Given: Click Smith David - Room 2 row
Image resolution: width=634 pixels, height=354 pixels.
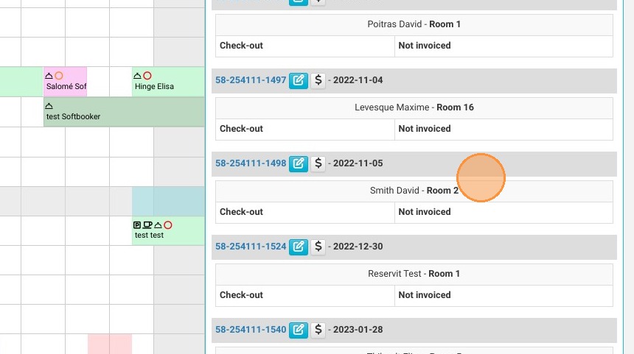Looking at the screenshot, I should point(414,191).
